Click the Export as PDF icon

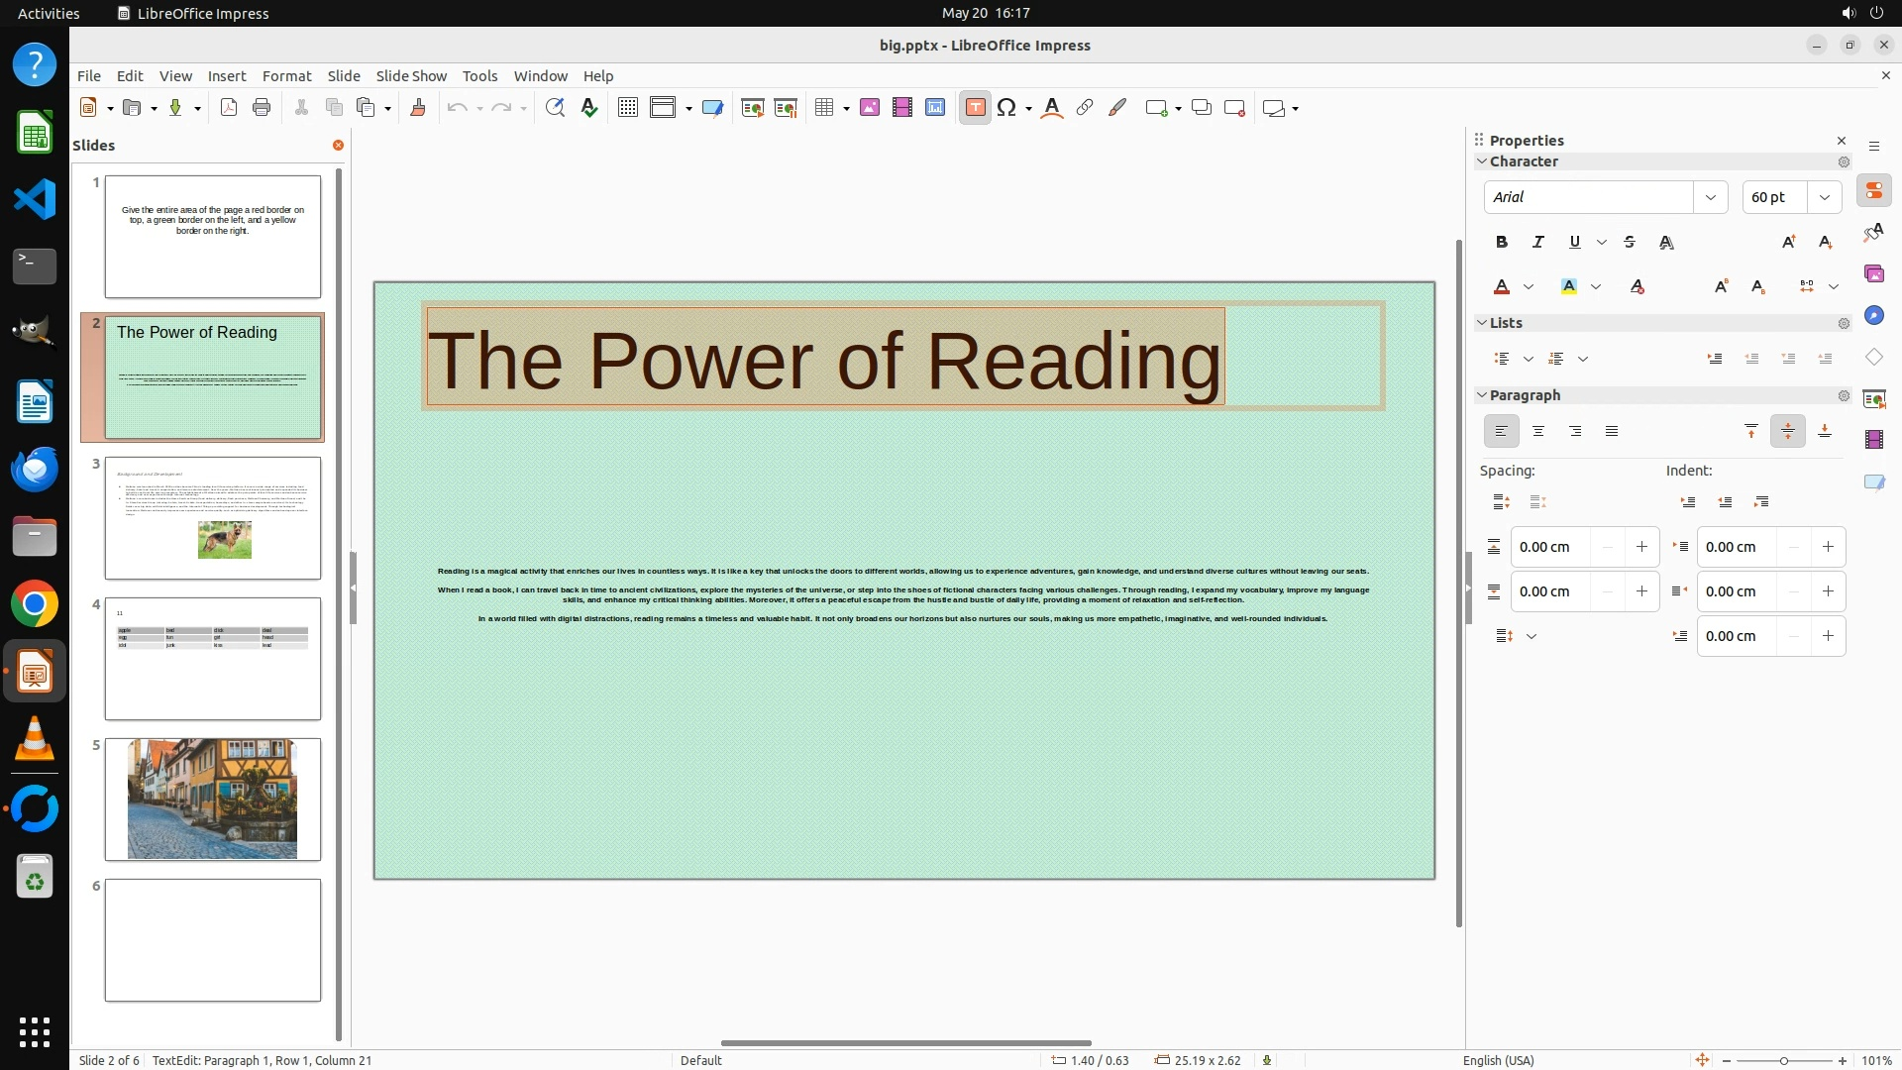click(x=229, y=108)
